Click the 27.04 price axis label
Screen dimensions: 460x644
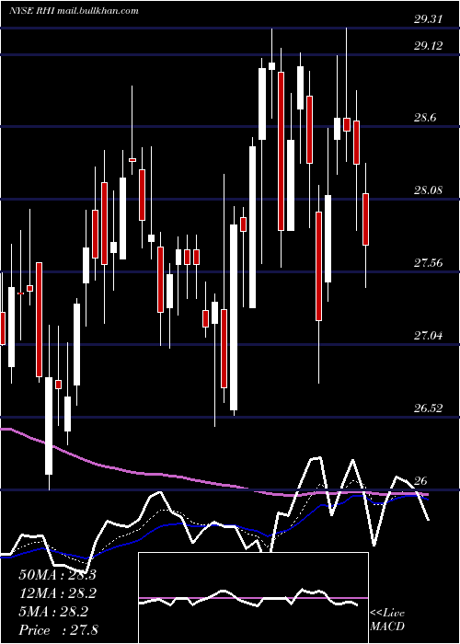pos(428,336)
